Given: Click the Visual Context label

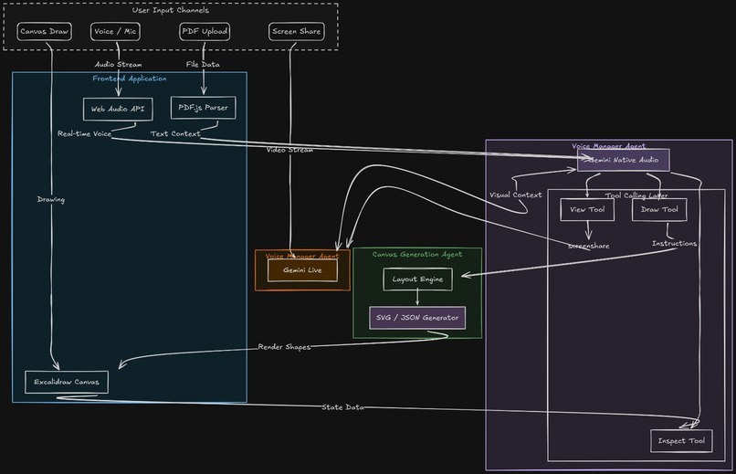Looking at the screenshot, I should 516,195.
